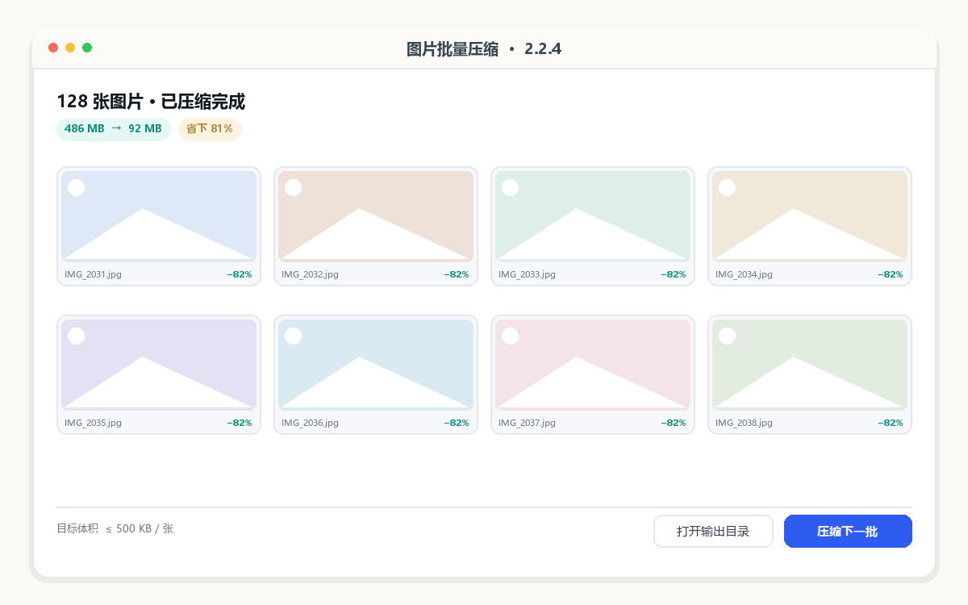
Task: Click the IMG_2031.jpg file name
Action: pos(94,274)
